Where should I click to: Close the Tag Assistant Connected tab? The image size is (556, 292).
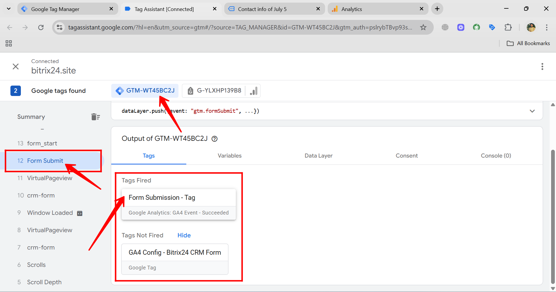pyautogui.click(x=215, y=9)
